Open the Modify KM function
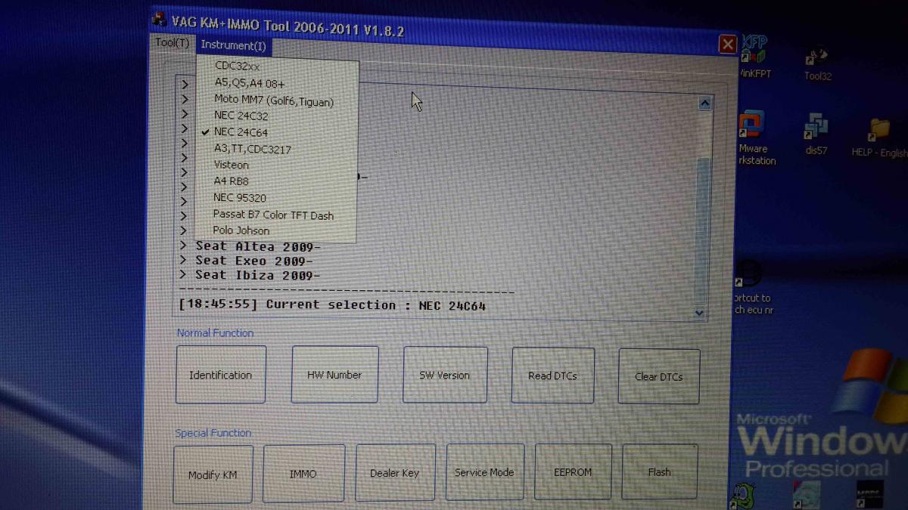Viewport: 908px width, 510px height. click(x=213, y=474)
